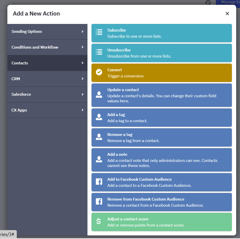Click the Update a contact person icon

(99, 94)
